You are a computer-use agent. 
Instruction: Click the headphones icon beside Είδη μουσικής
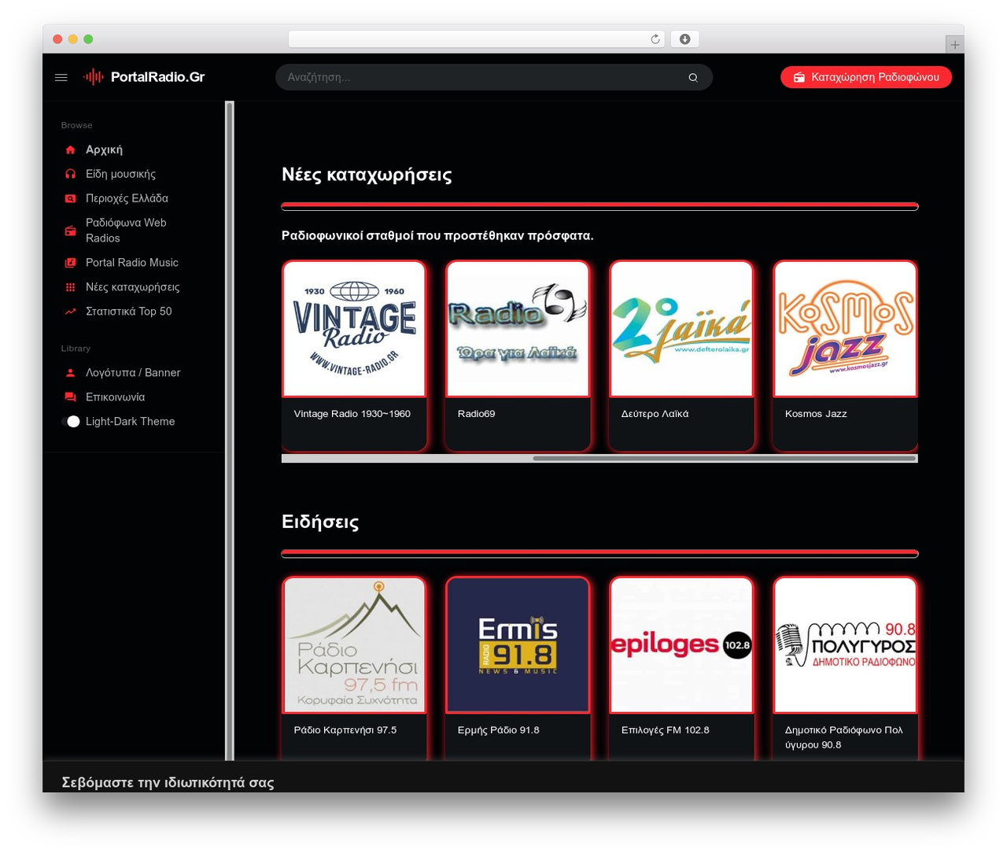(71, 174)
